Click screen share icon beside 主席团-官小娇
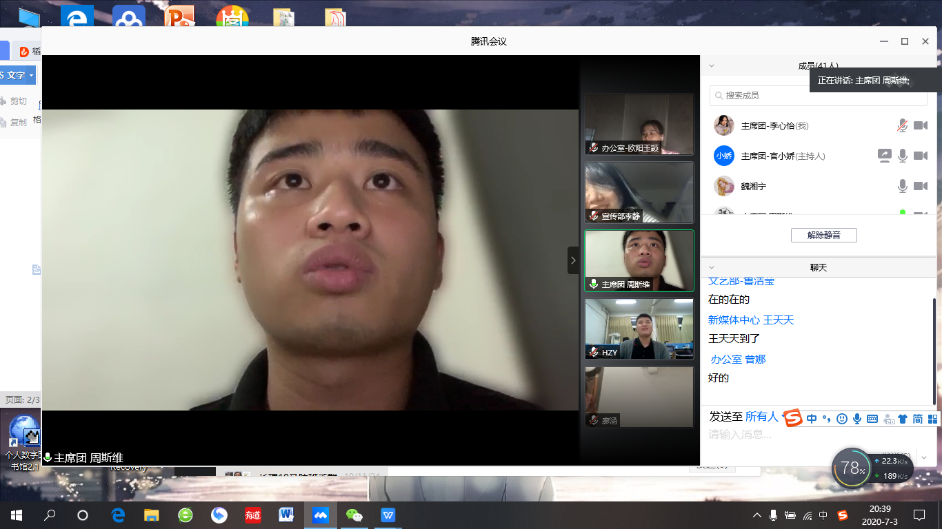Screen dimensions: 942x529 point(885,156)
